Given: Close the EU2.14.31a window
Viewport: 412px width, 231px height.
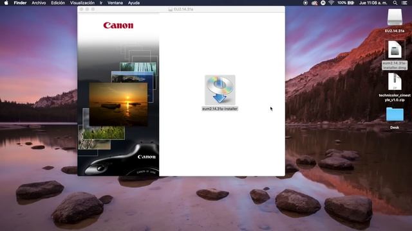Looking at the screenshot, I should (82, 9).
